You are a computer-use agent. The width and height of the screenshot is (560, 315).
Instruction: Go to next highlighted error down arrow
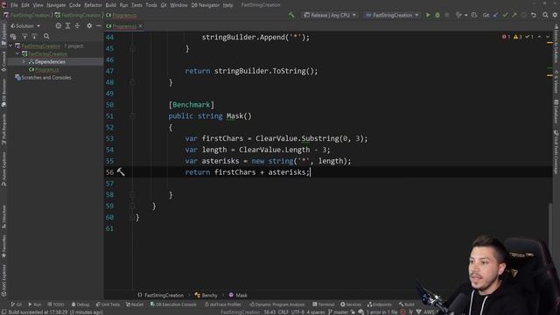pos(548,37)
